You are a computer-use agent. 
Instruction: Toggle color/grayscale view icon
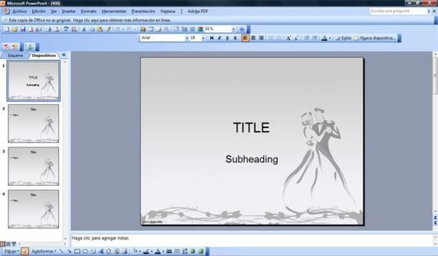point(200,29)
